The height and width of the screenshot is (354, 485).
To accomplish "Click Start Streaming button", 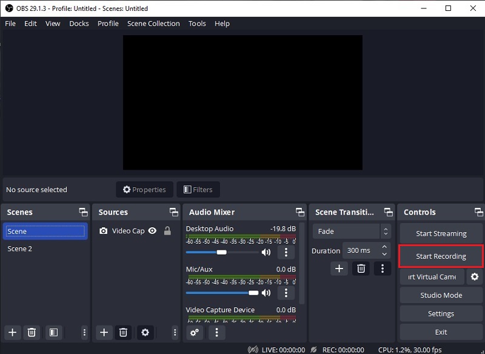I will click(441, 233).
